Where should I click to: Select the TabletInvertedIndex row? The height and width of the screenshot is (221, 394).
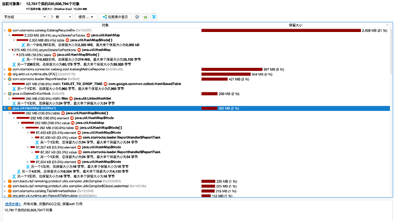coord(196,191)
